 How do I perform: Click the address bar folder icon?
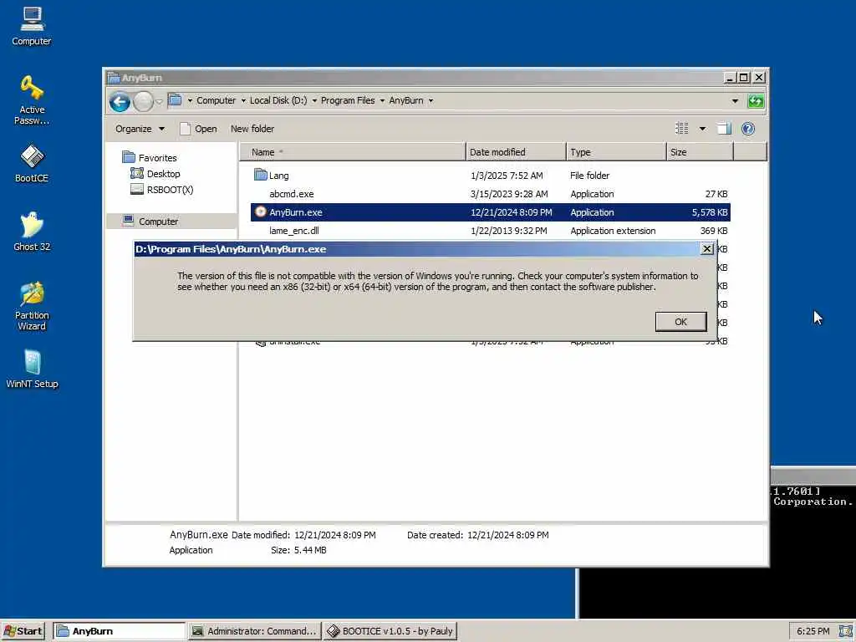coord(175,100)
